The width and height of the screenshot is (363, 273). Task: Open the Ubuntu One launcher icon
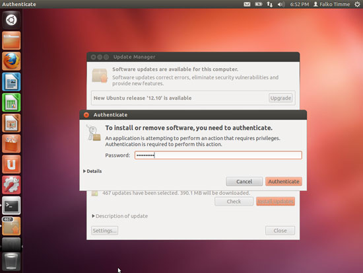click(11, 165)
